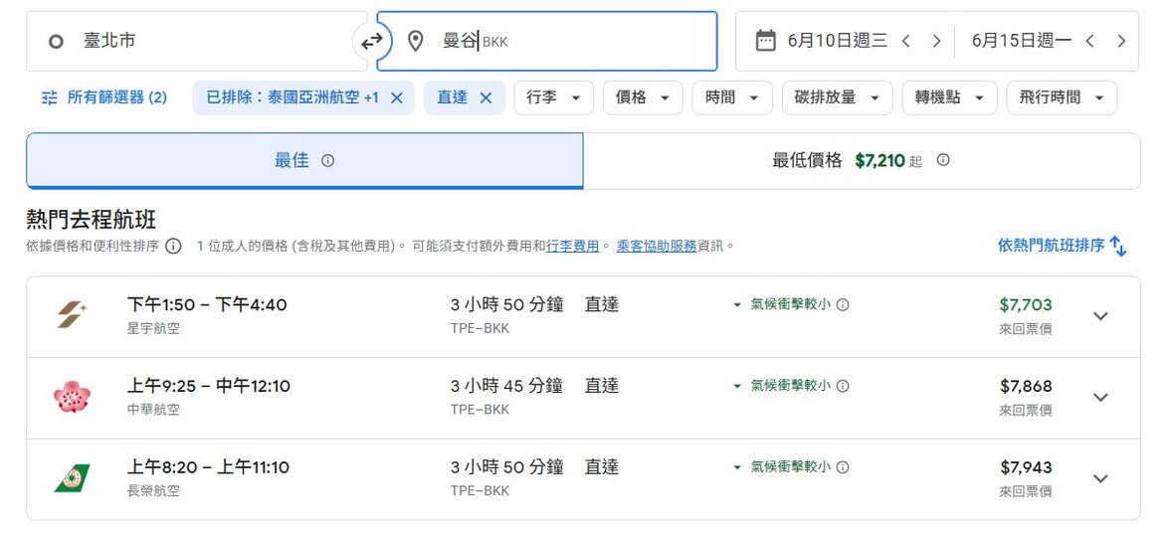Viewport: 1168px width, 537px height.
Task: Open the 價格 price dropdown
Action: (643, 97)
